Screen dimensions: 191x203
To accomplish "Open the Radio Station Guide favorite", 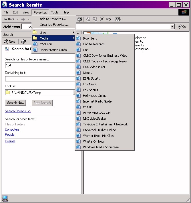I will (x=53, y=50).
